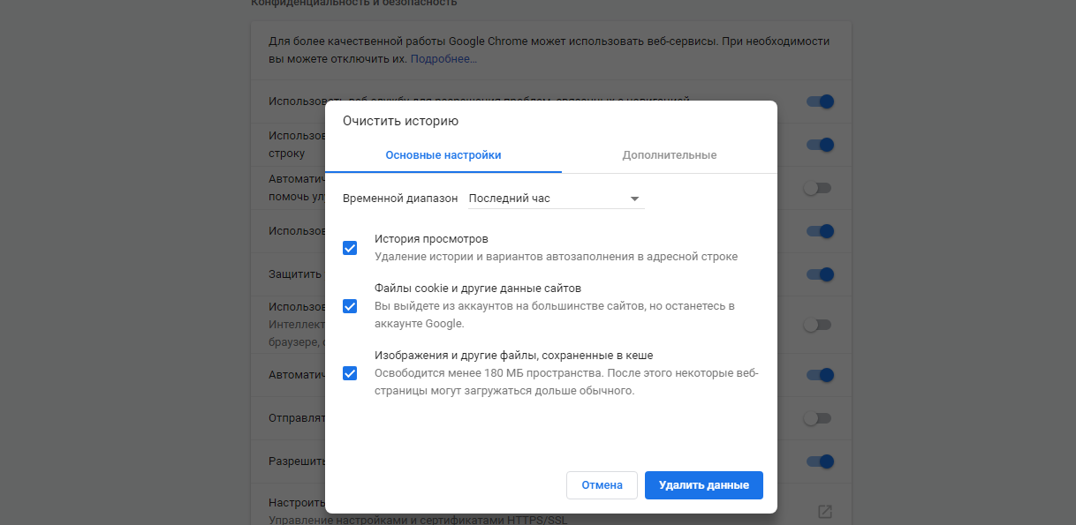Toggle the switch in the Разрешить row
Viewport: 1076px width, 525px height.
coord(819,461)
